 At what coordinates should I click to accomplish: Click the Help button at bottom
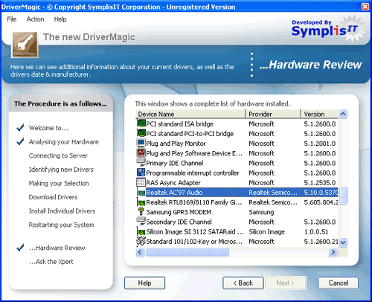coord(144,283)
